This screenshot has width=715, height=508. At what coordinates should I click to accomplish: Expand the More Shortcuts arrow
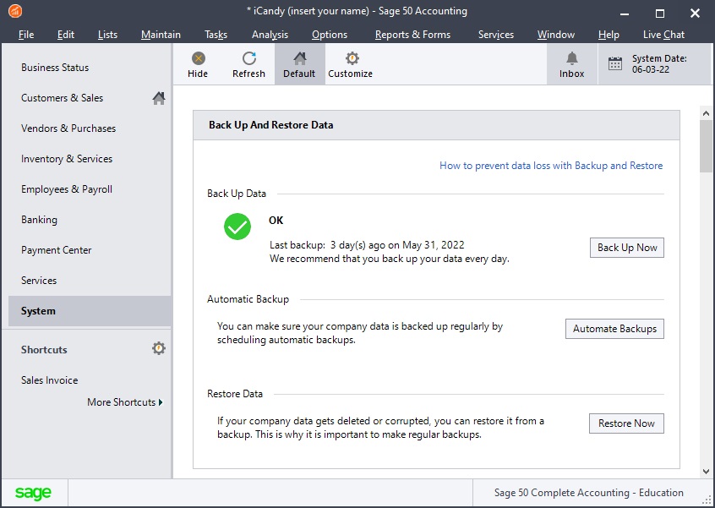[x=161, y=402]
